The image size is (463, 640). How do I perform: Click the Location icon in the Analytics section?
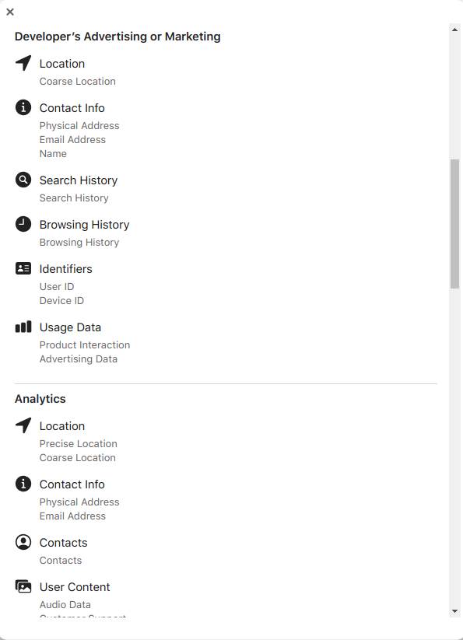point(23,425)
